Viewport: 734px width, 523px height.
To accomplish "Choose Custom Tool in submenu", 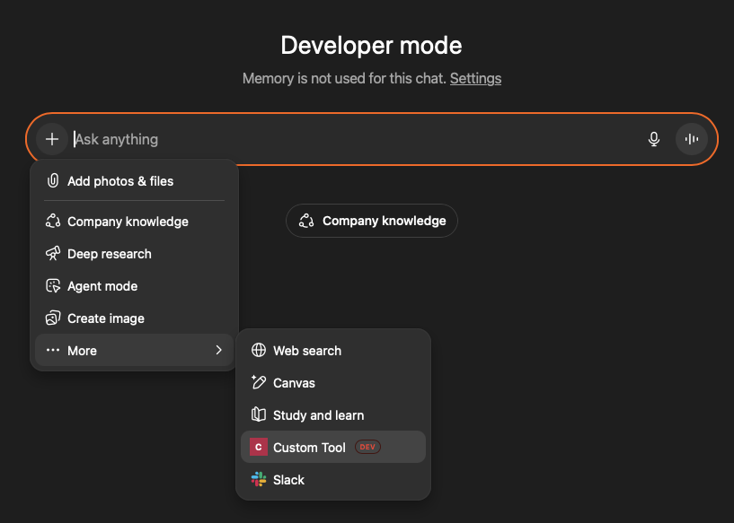I will point(333,448).
